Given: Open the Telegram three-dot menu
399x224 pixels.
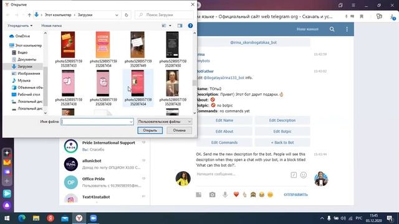Looking at the screenshot, I should click(x=347, y=29).
